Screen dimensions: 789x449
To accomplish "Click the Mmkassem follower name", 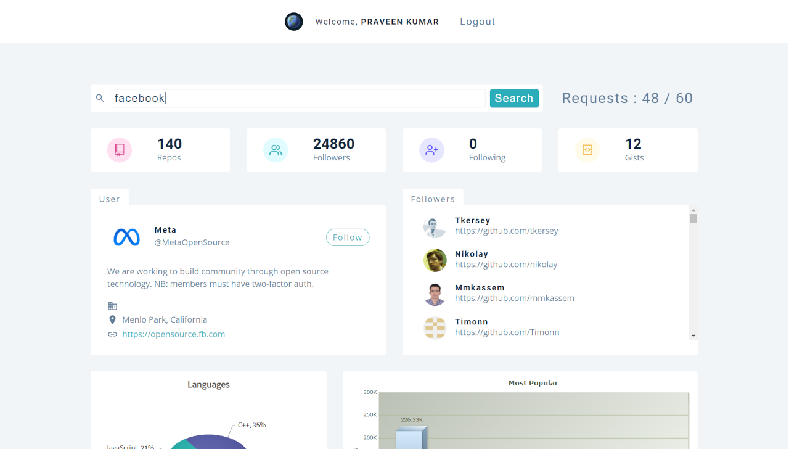I will [480, 288].
